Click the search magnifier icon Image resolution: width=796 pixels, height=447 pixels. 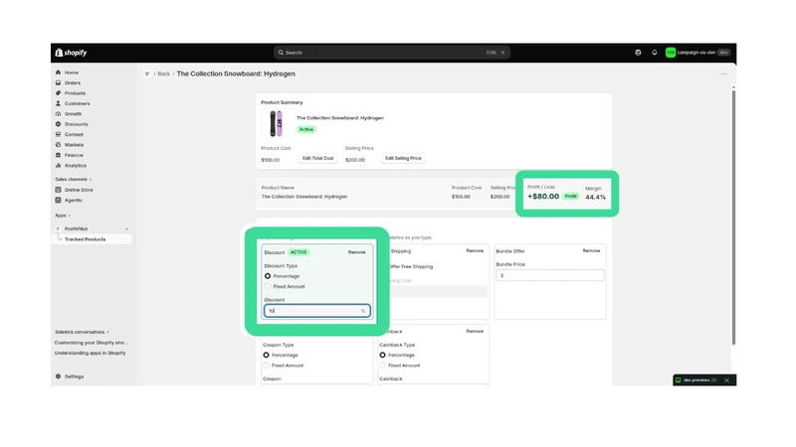(281, 53)
